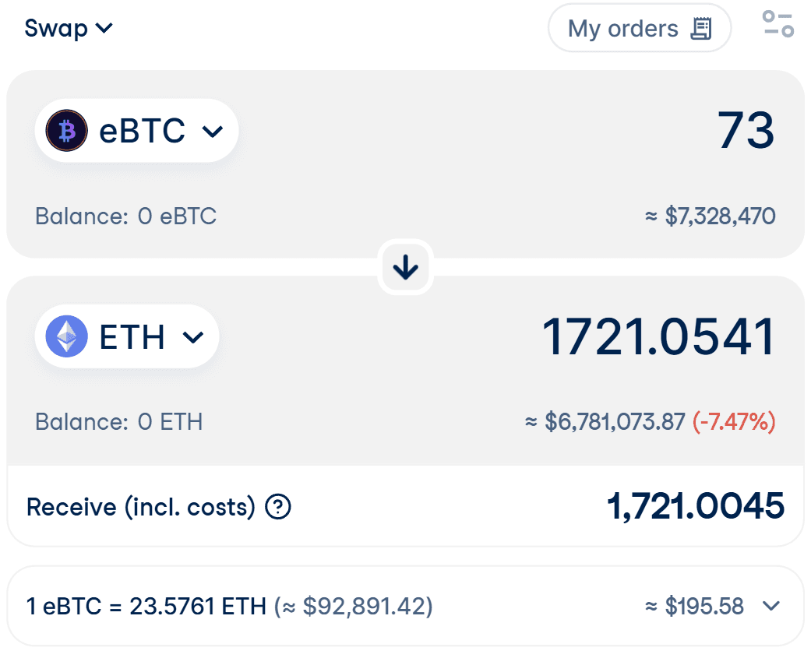This screenshot has height=651, width=811.
Task: Click the ≈ $7,328,470 sell value
Action: coord(710,216)
